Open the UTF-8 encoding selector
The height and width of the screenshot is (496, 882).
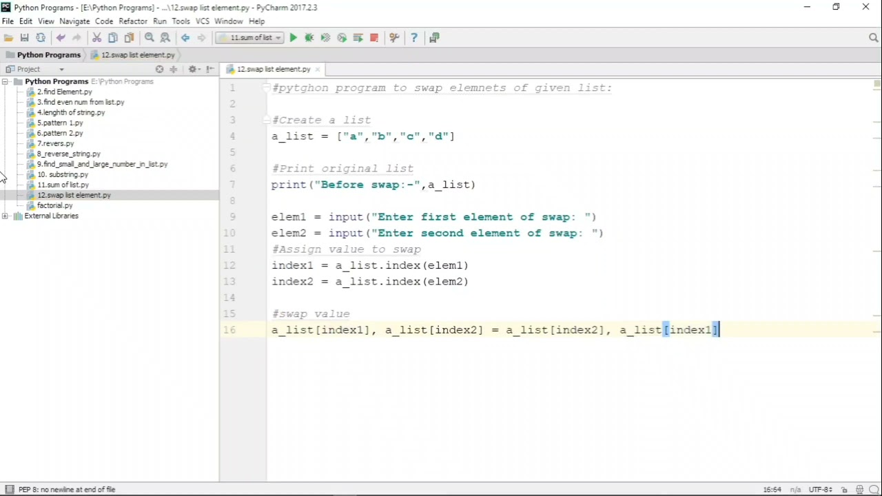(x=821, y=490)
